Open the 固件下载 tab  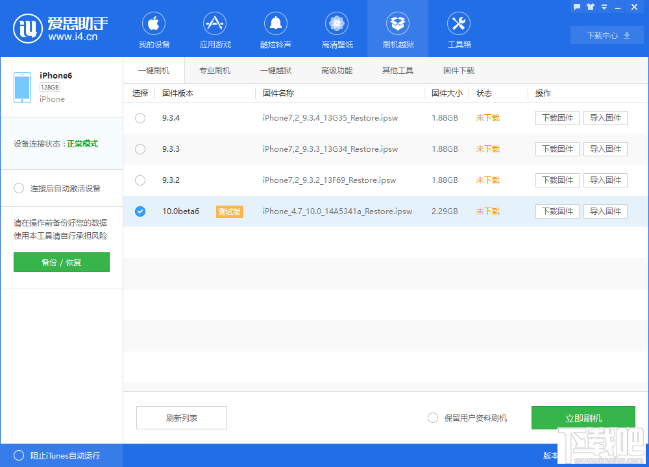(x=459, y=69)
